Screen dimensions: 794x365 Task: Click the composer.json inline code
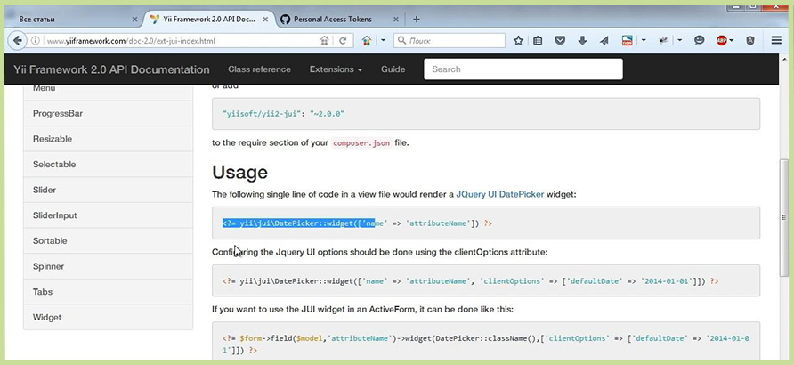(361, 143)
